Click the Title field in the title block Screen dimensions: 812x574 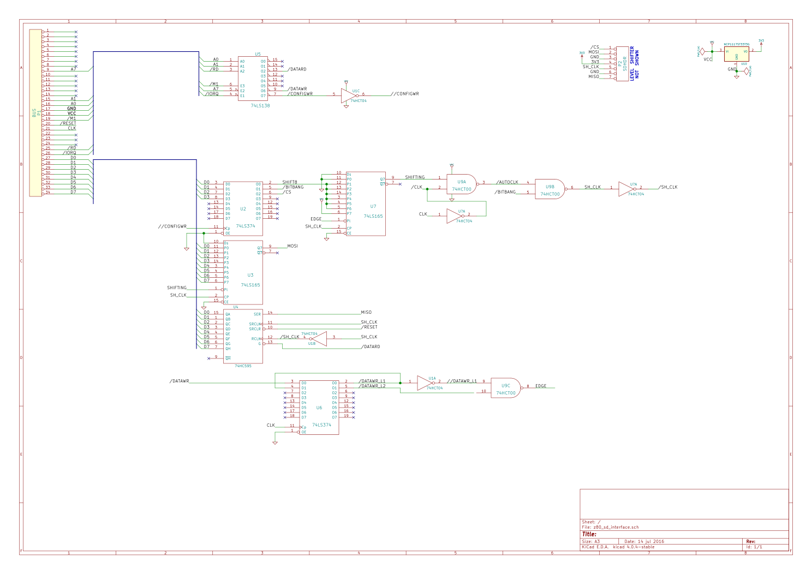(x=588, y=533)
